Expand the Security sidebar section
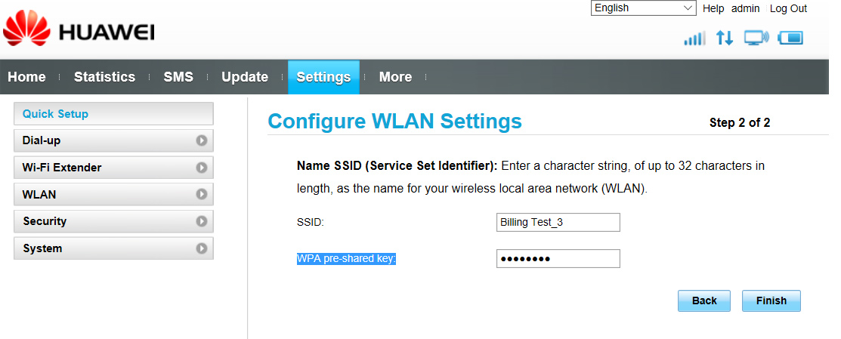 click(113, 221)
